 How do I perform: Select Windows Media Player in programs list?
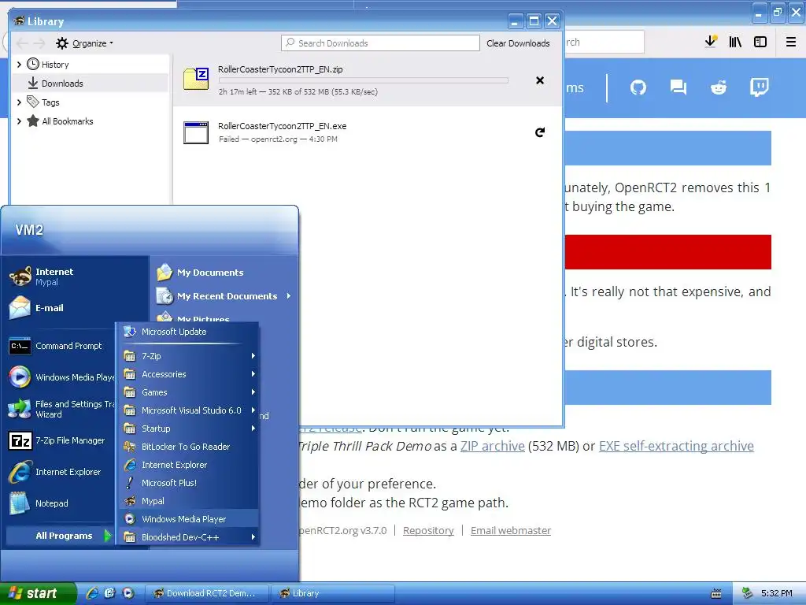point(187,519)
